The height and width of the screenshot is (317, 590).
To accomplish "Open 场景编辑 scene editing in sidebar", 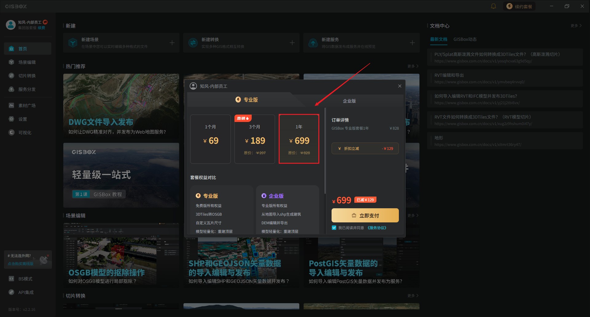I will coord(28,62).
